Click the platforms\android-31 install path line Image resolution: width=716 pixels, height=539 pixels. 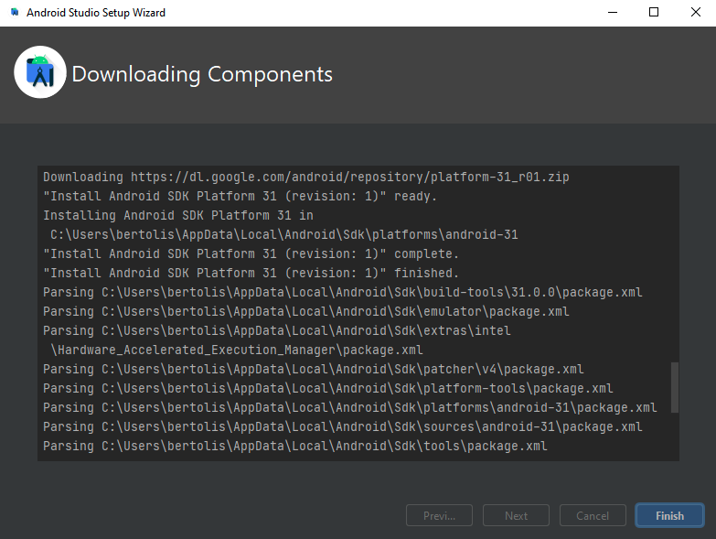284,235
